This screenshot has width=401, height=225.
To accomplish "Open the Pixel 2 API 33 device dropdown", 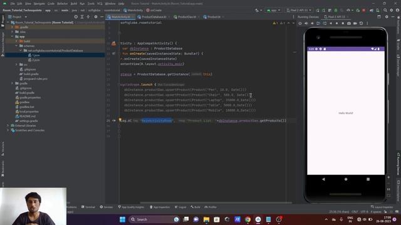I will click(299, 10).
